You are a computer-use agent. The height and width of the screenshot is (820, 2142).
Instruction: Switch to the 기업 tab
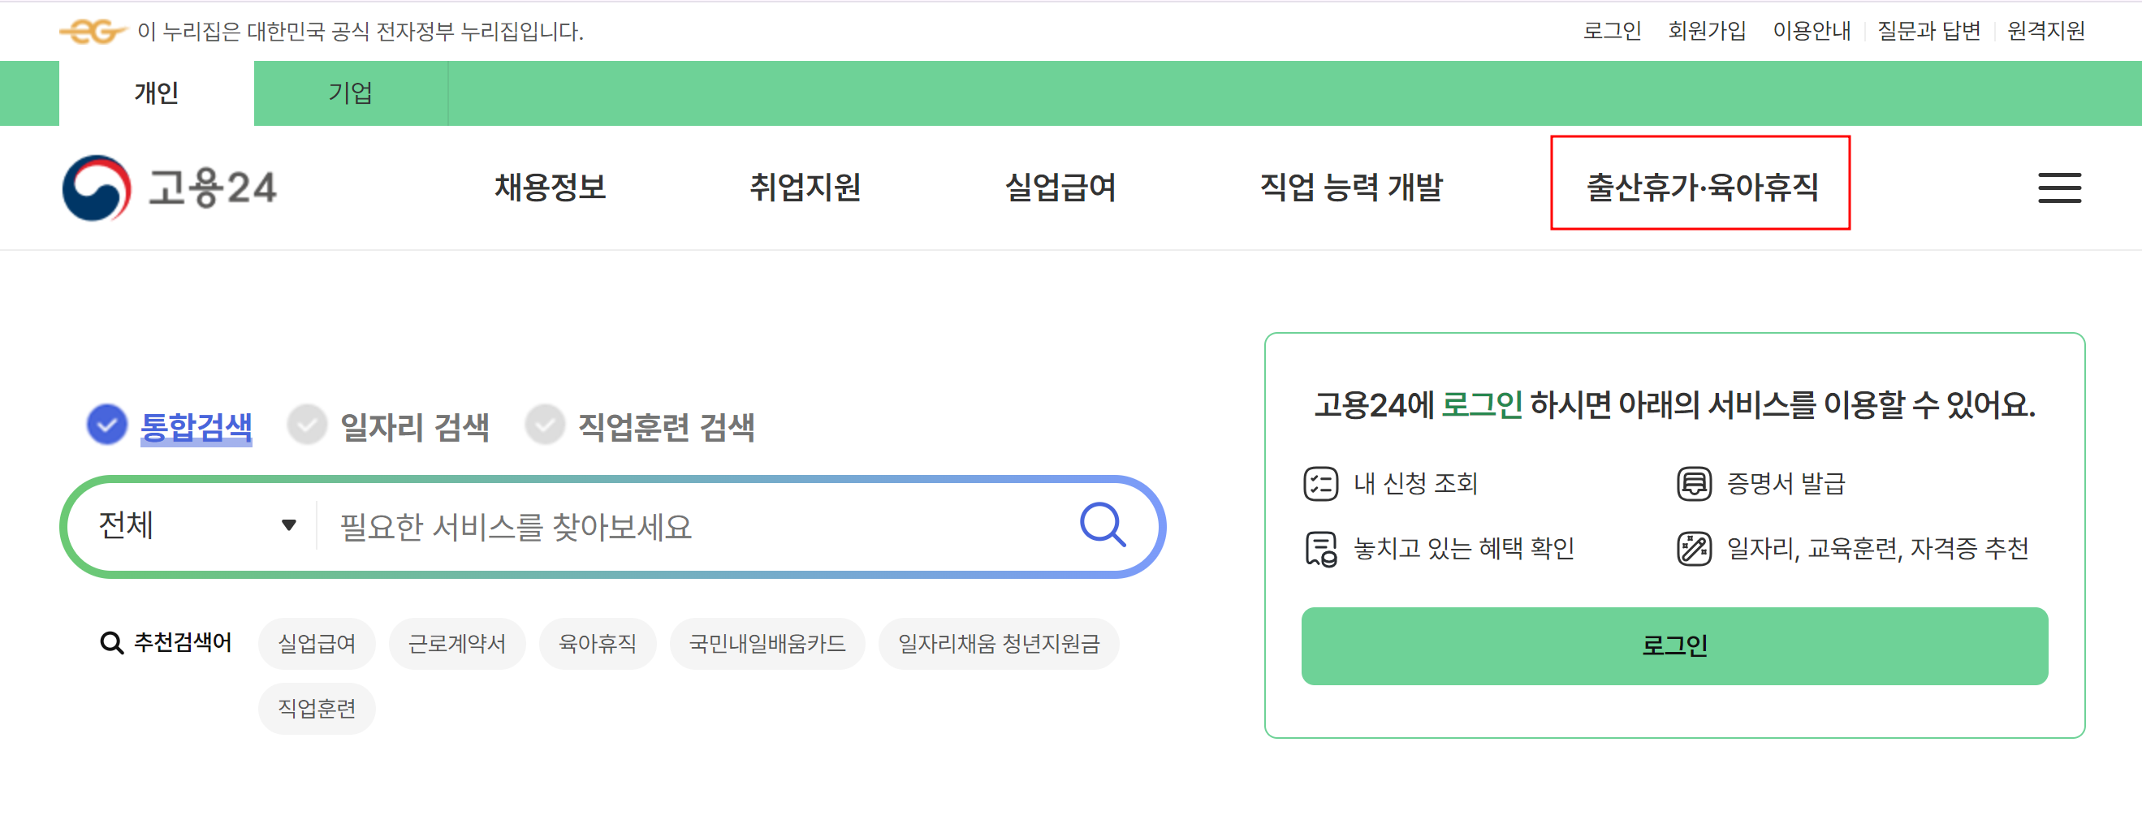tap(351, 93)
